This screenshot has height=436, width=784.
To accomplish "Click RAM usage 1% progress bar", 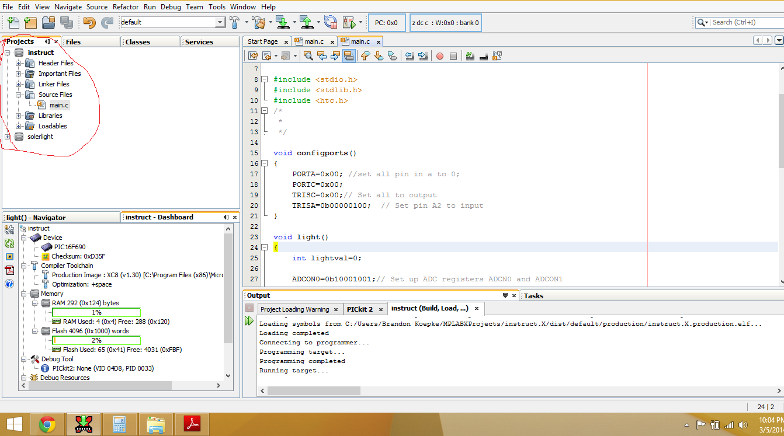I will (96, 312).
